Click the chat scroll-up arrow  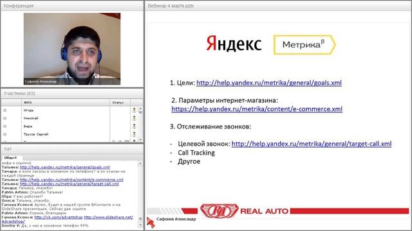[140, 163]
